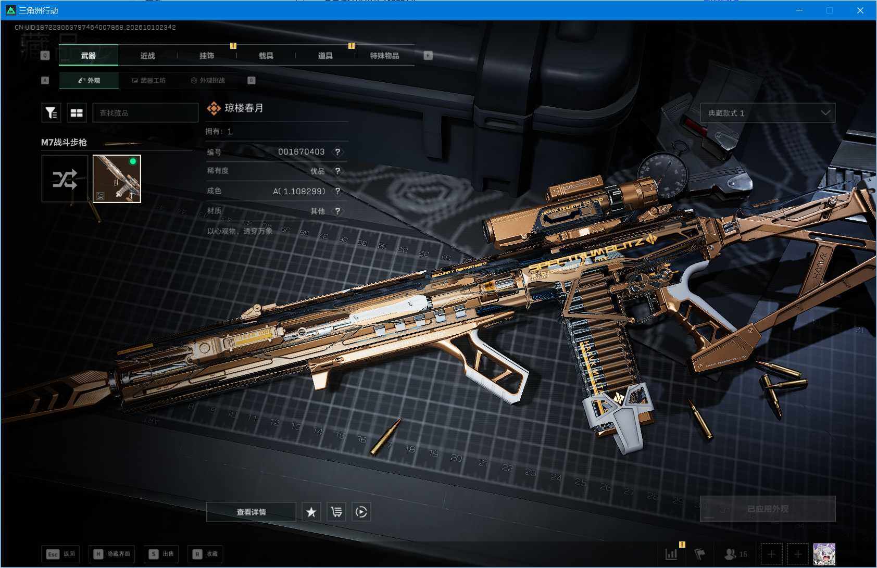The image size is (877, 568).
Task: Click the H 隐藏界面 hide interface button
Action: 112,554
